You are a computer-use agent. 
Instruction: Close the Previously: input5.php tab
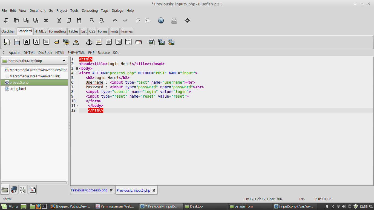pos(154,190)
